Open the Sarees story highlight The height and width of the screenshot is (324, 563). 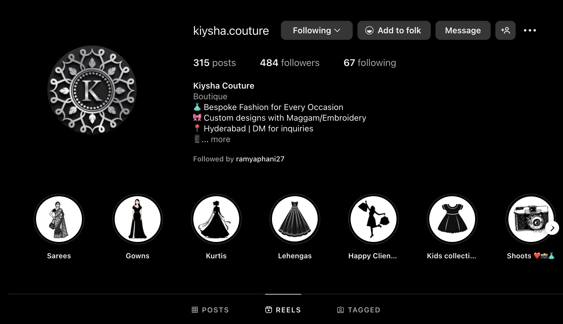click(59, 219)
